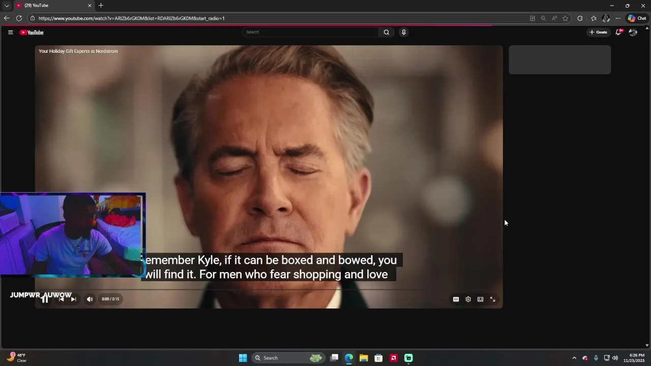
Task: Reload the page
Action: coord(19,18)
